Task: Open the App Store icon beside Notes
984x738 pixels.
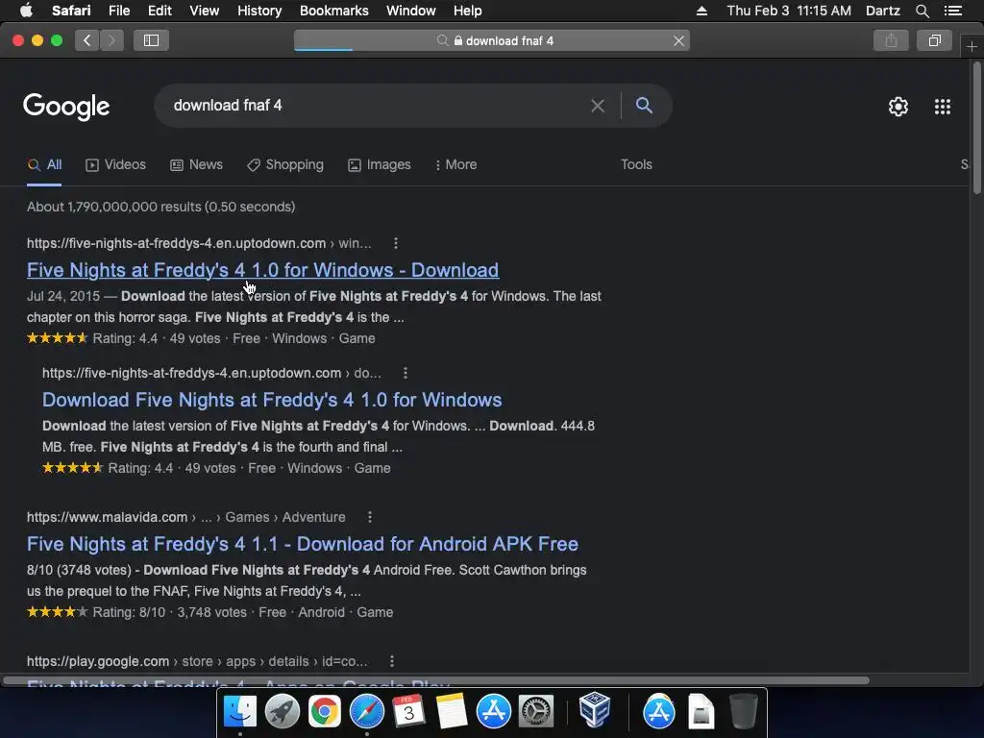Action: [493, 711]
